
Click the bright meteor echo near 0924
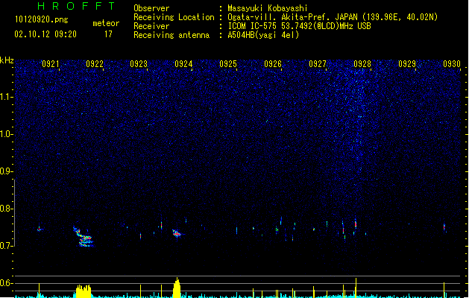click(x=177, y=233)
